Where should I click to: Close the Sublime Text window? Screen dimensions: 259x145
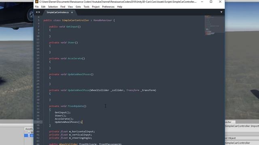click(220, 2)
